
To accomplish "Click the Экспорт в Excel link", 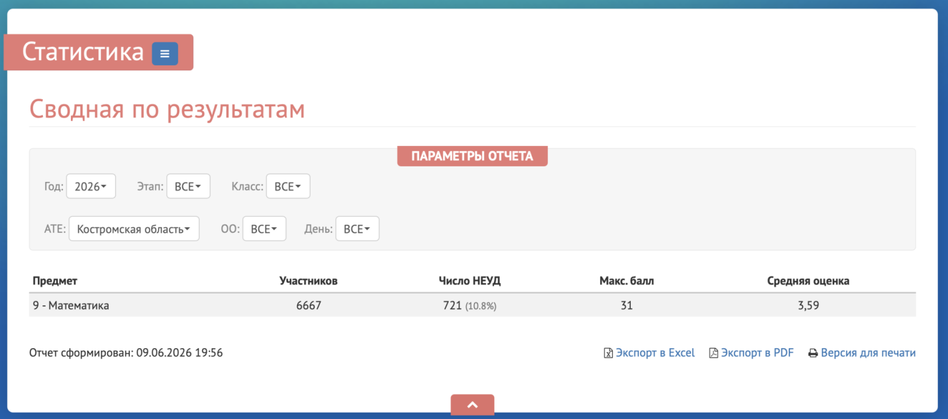I will [655, 353].
